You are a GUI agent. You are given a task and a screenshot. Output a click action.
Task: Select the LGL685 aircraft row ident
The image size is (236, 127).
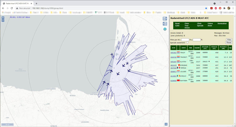pyautogui.click(x=183, y=72)
